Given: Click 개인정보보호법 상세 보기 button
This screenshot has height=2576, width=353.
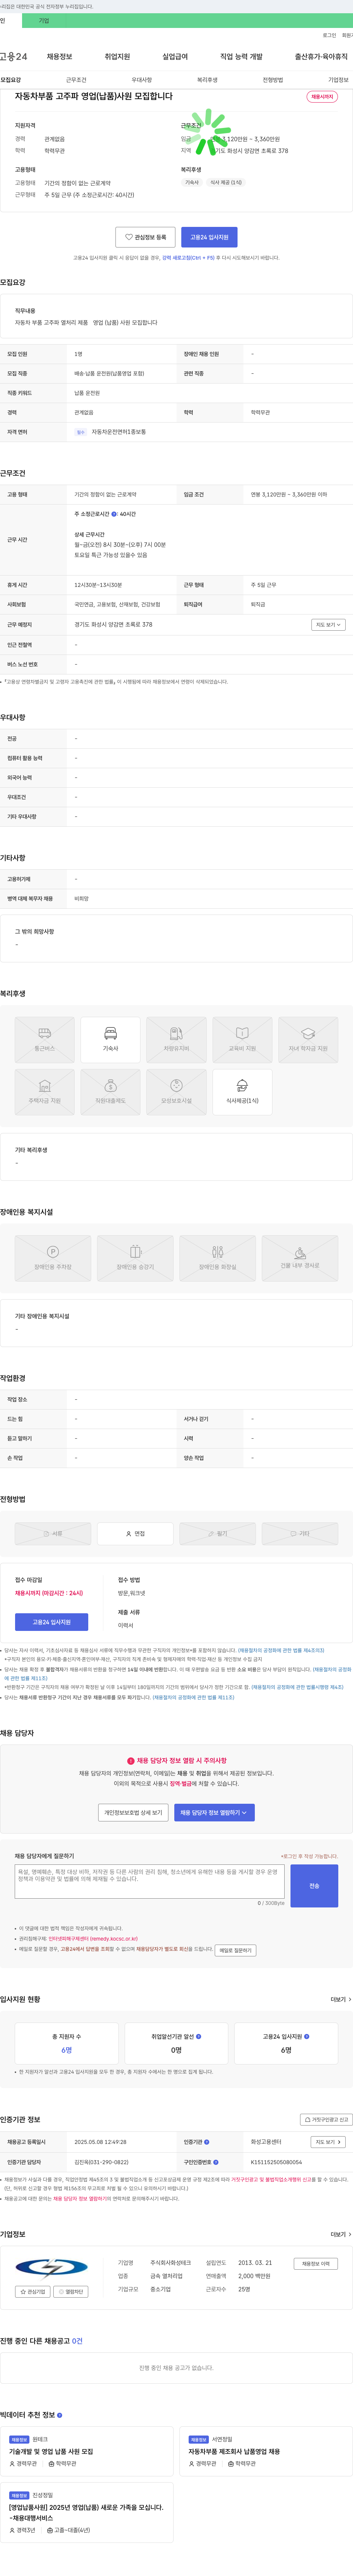Looking at the screenshot, I should [134, 1812].
